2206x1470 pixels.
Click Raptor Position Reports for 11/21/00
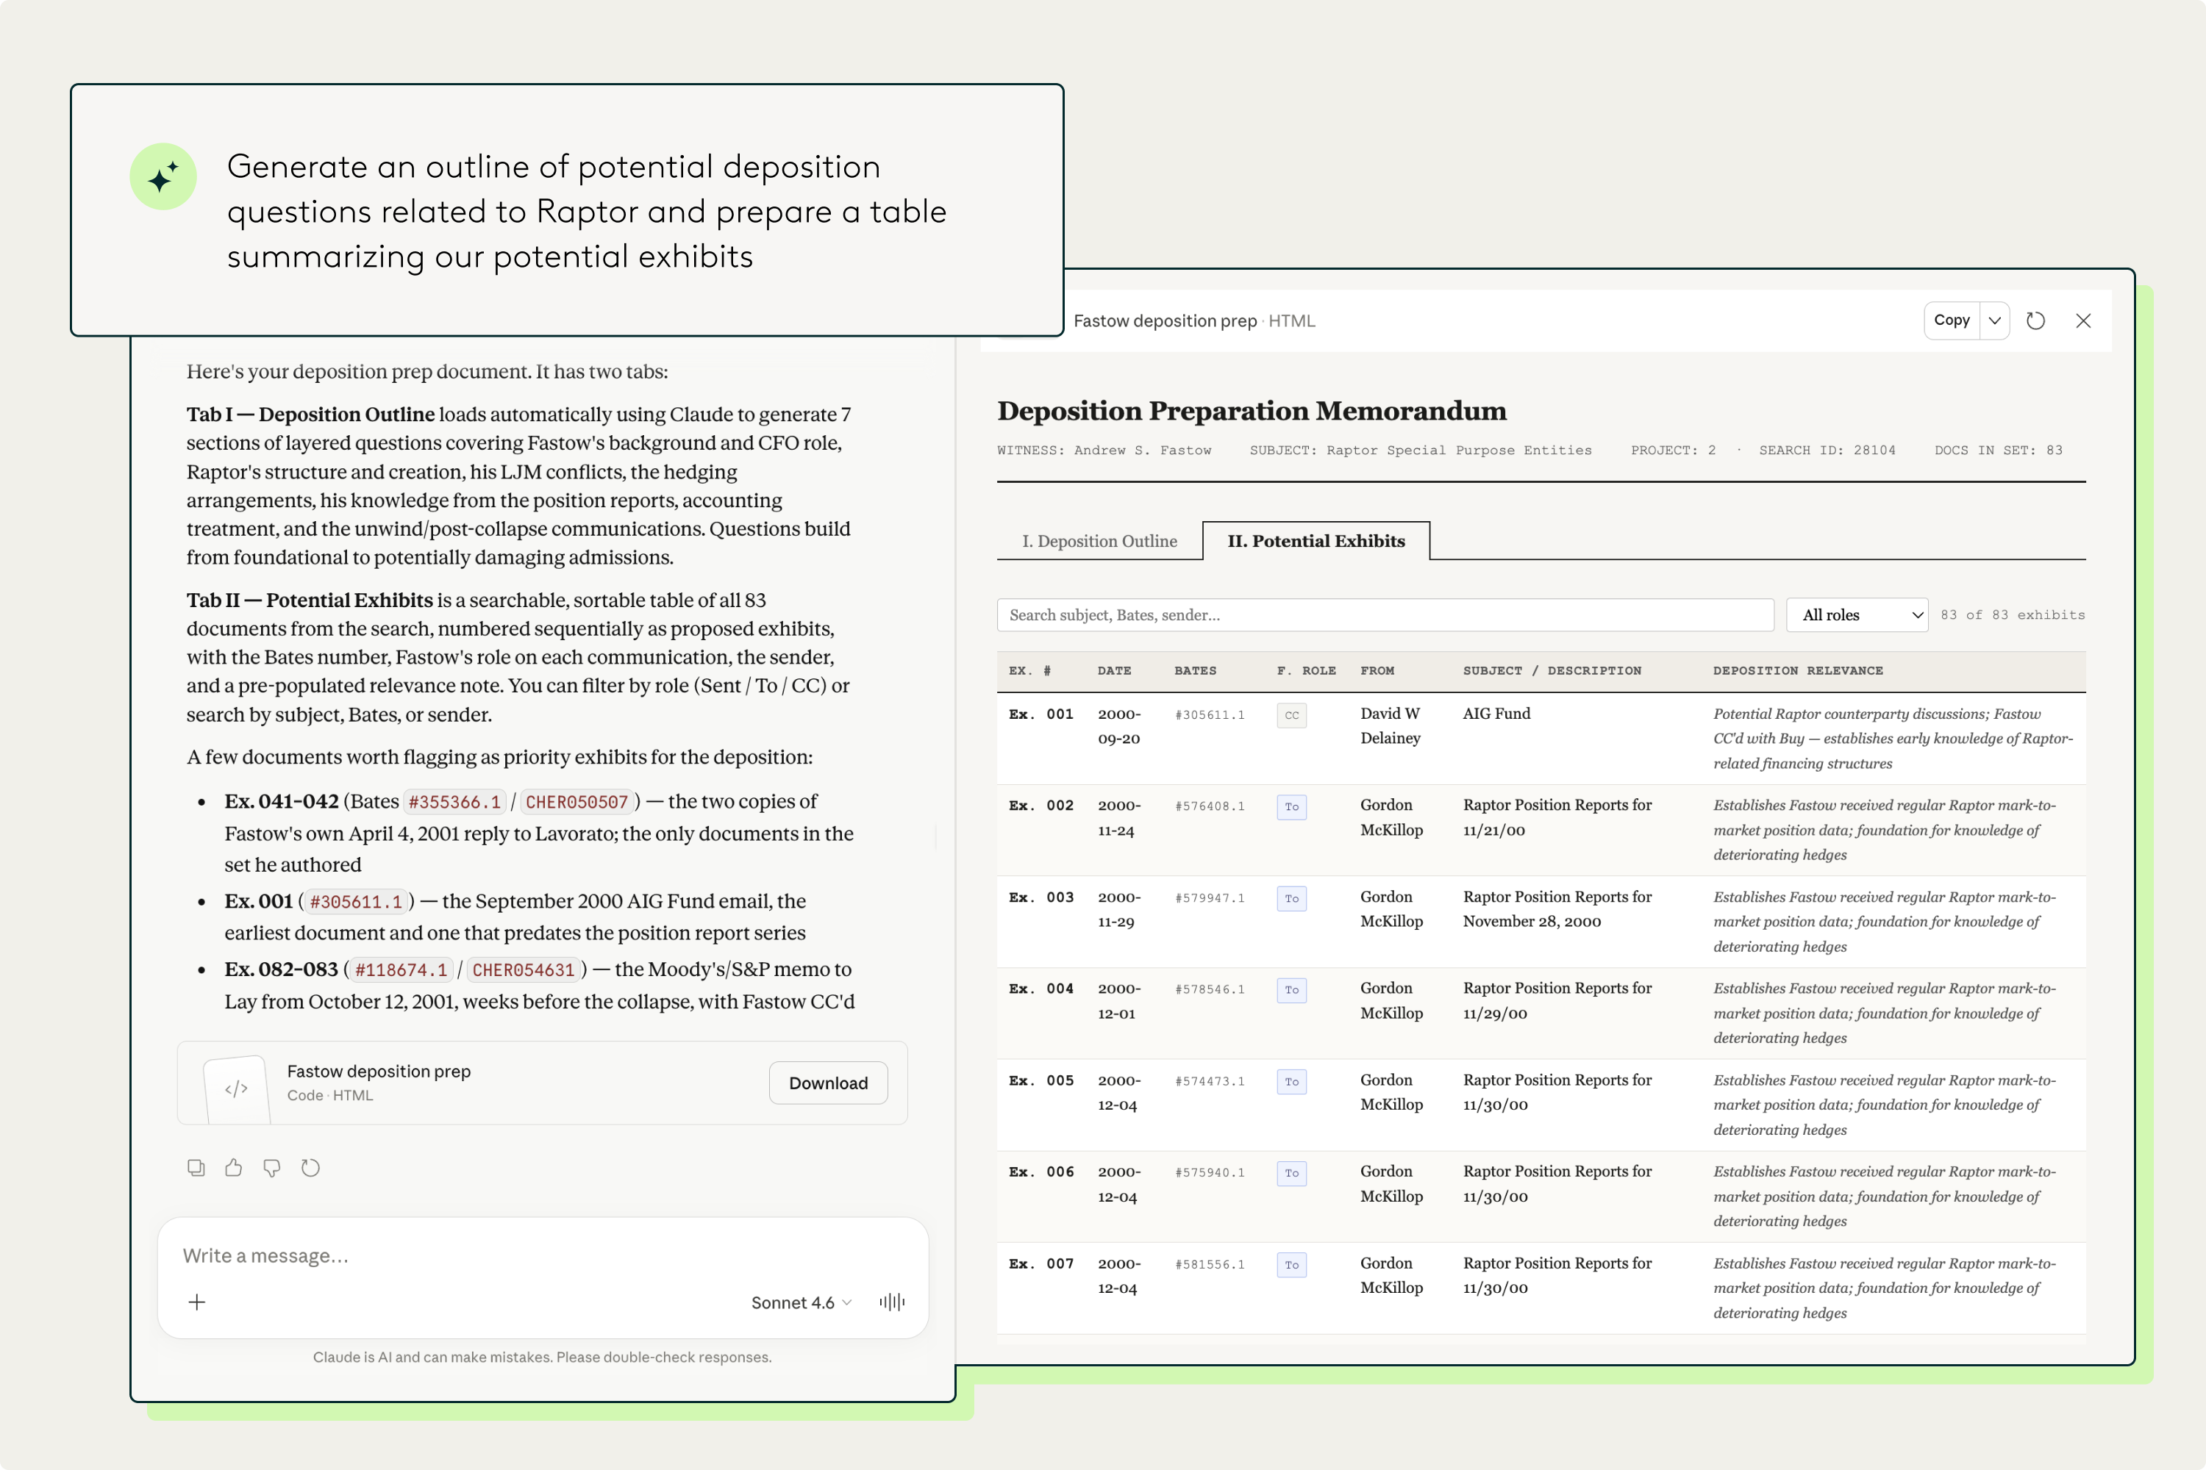tap(1557, 817)
